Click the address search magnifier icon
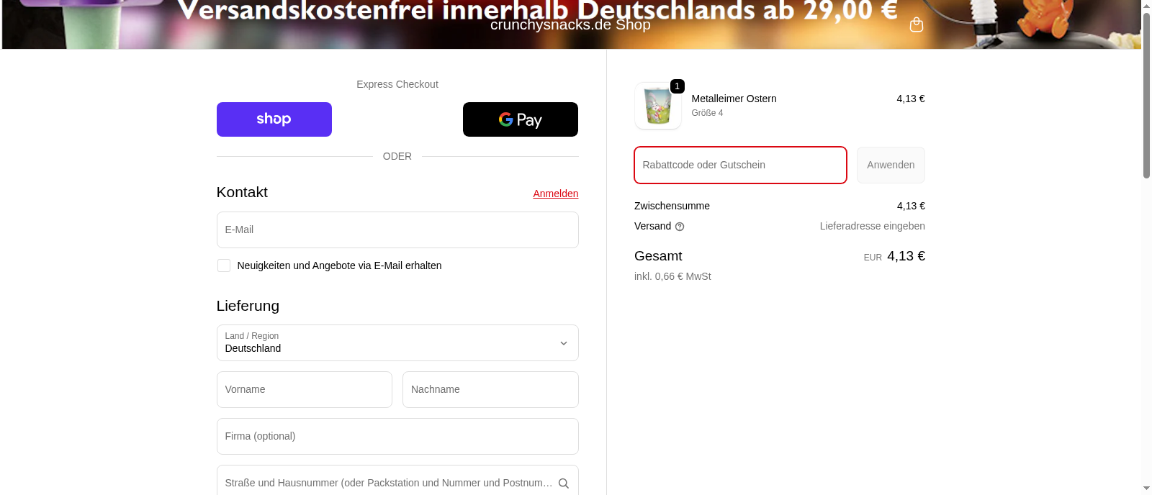Image resolution: width=1152 pixels, height=495 pixels. pos(564,483)
